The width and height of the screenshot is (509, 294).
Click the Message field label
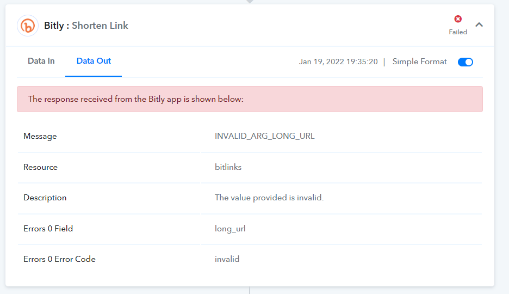40,136
